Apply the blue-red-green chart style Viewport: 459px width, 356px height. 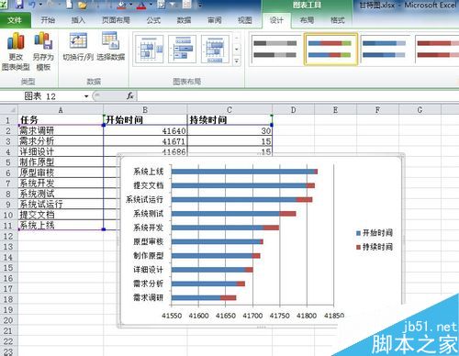[330, 50]
